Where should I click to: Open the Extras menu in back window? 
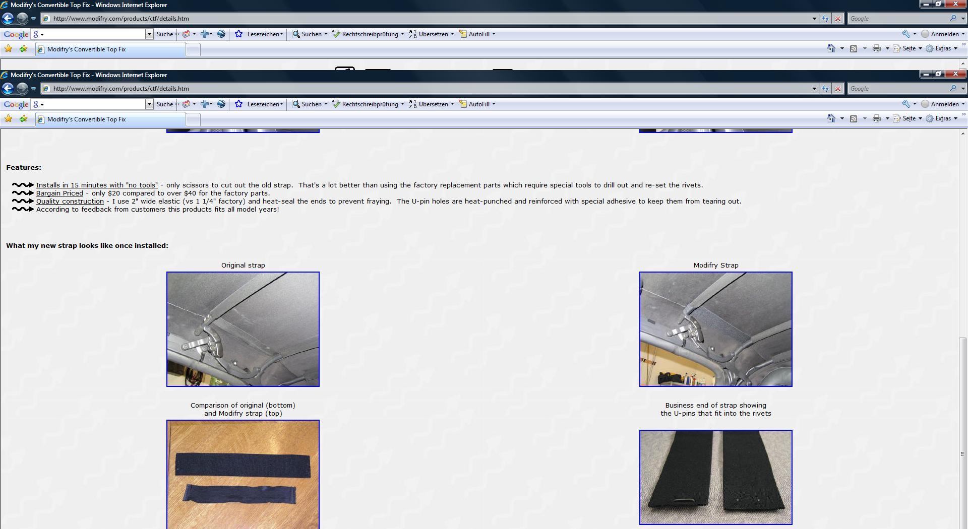[x=942, y=49]
